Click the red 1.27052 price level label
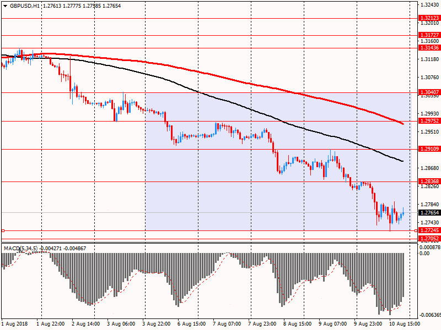This screenshot has width=441, height=330. (x=429, y=239)
